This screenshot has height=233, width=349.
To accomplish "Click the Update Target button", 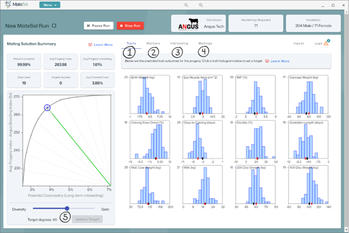I will click(88, 219).
